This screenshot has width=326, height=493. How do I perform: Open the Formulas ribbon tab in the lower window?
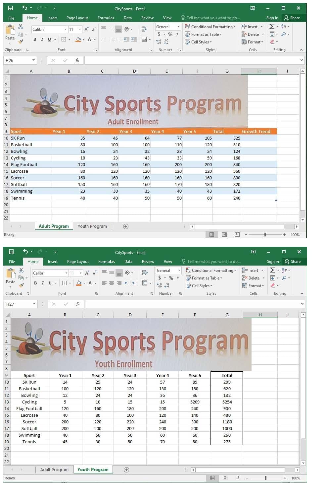(x=106, y=262)
